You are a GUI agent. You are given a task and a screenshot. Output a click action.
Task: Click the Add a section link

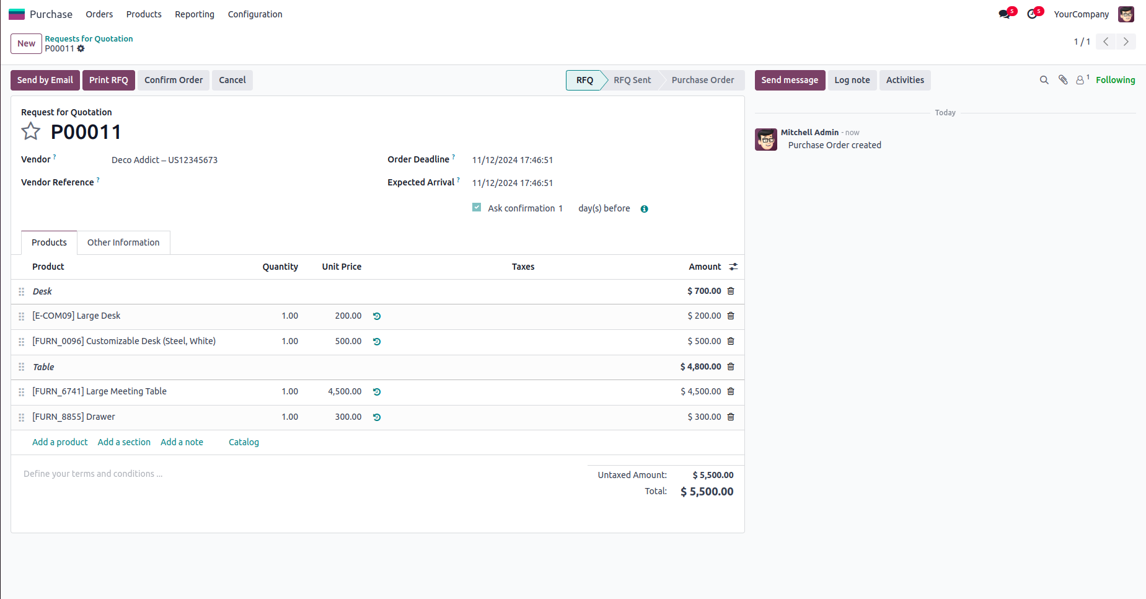(x=124, y=442)
